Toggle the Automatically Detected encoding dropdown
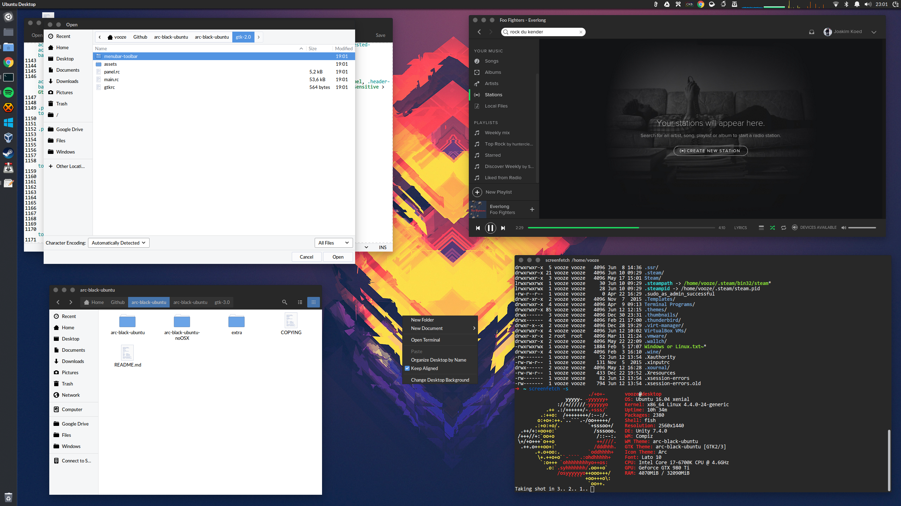This screenshot has height=506, width=901. point(117,243)
